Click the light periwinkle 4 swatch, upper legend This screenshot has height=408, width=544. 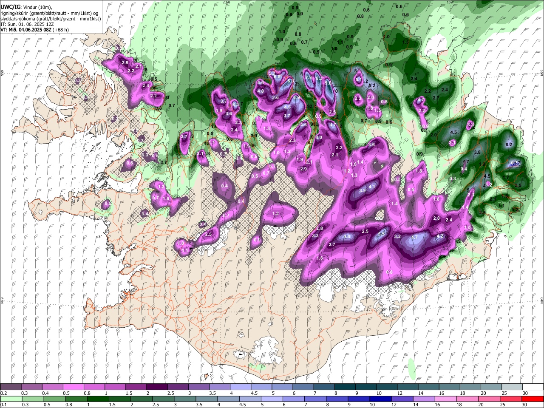(x=240, y=387)
